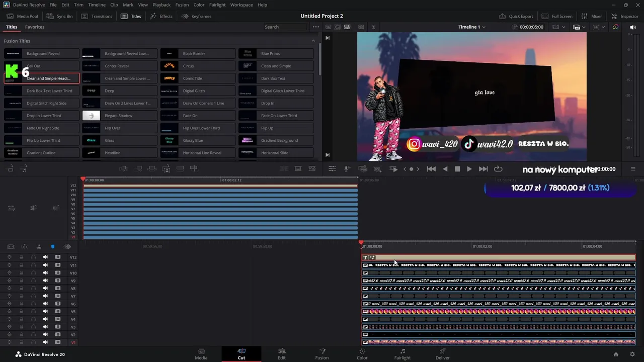Toggle solo headphones on track V5
Image resolution: width=644 pixels, height=362 pixels.
pyautogui.click(x=33, y=312)
